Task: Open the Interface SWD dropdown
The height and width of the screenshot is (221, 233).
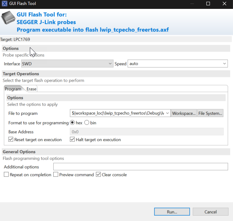Action: [x=67, y=64]
